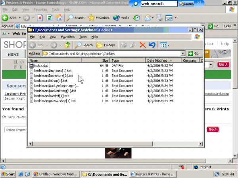Open Edit menu in Cookies window
The height and width of the screenshot is (178, 238).
pos(42,37)
